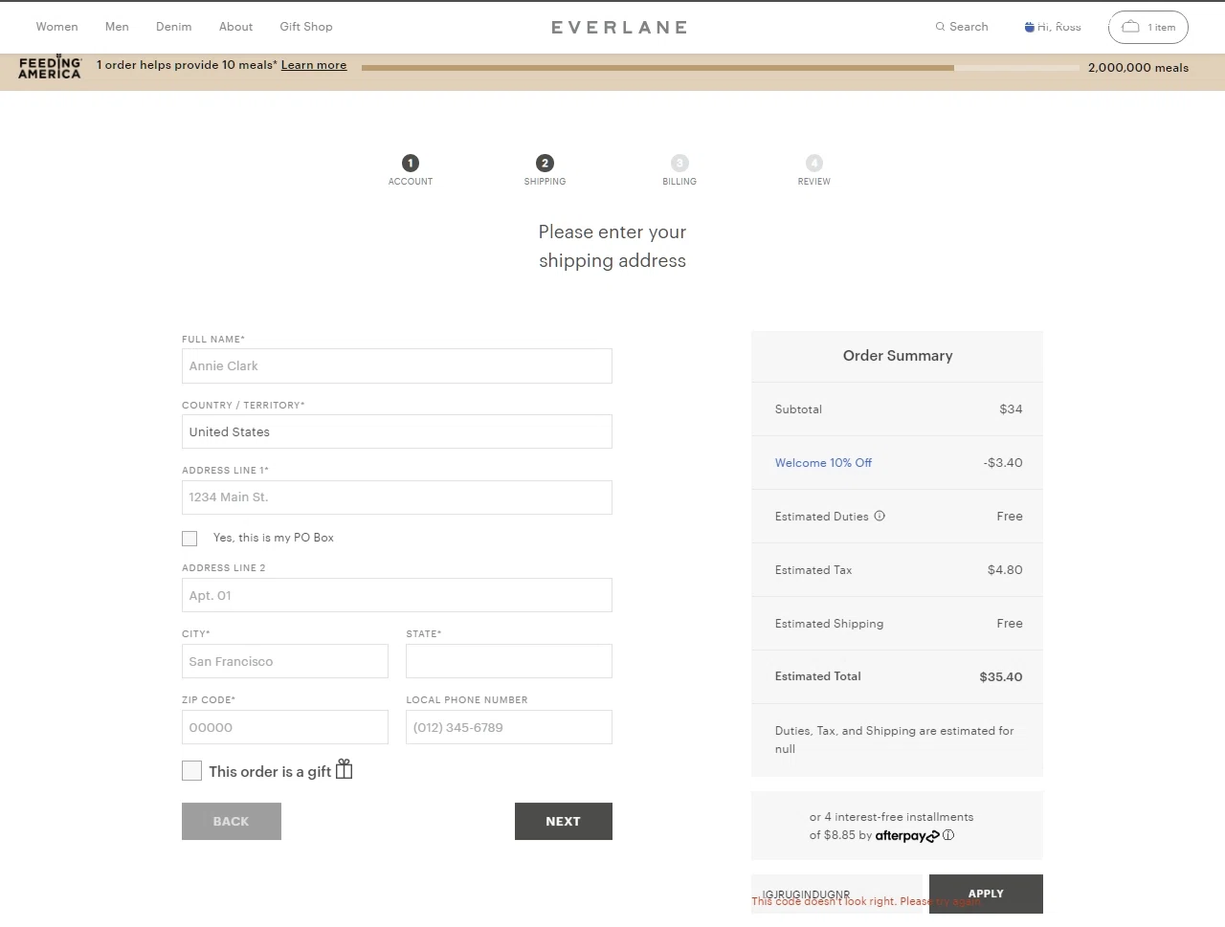Screen dimensions: 1225x927
Task: Focus the Address Line 2 field
Action: [397, 595]
